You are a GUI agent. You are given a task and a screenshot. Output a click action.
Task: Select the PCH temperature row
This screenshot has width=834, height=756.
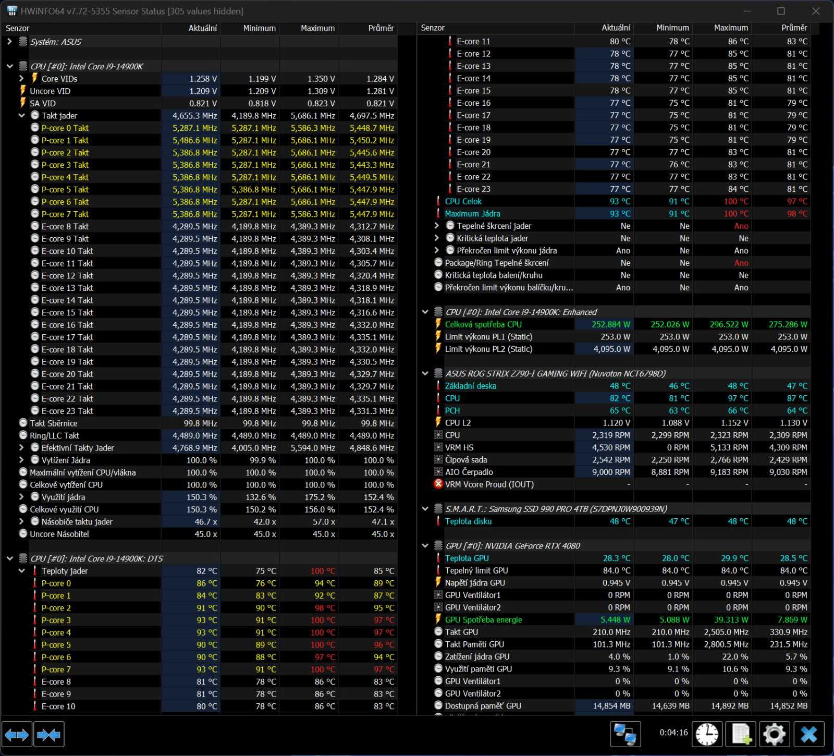click(614, 410)
